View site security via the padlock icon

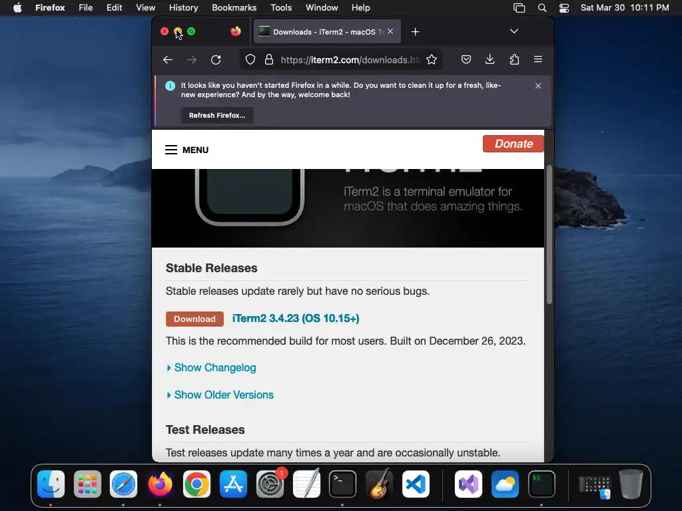click(x=269, y=59)
